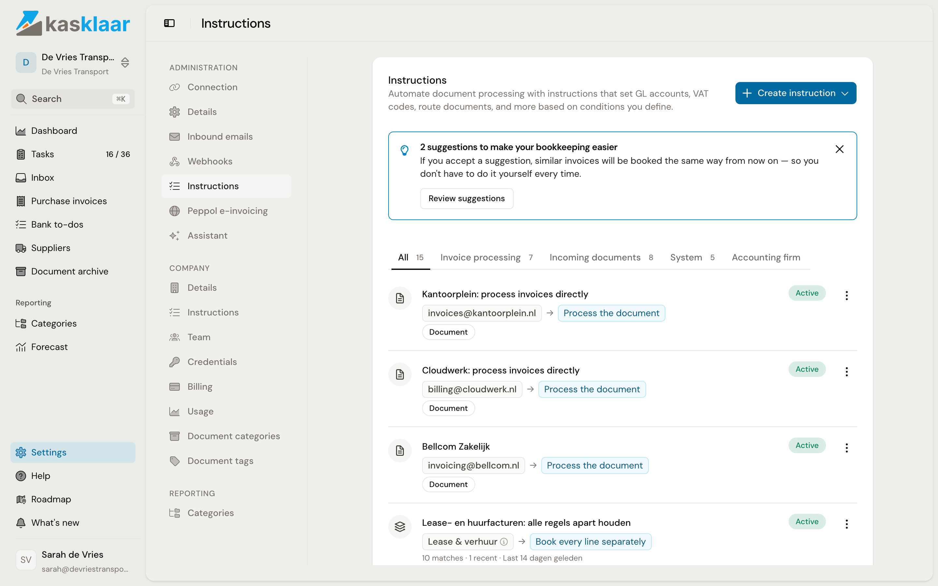938x586 pixels.
Task: Click the Search field
Action: (x=73, y=99)
